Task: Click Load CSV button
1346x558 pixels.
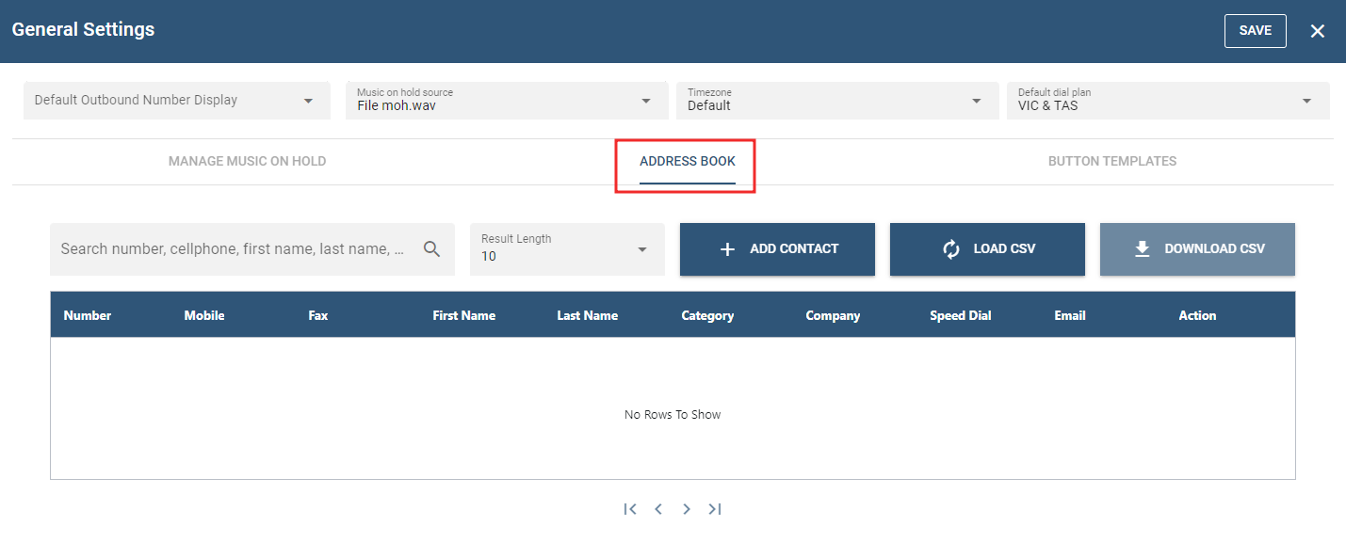Action: click(x=986, y=249)
